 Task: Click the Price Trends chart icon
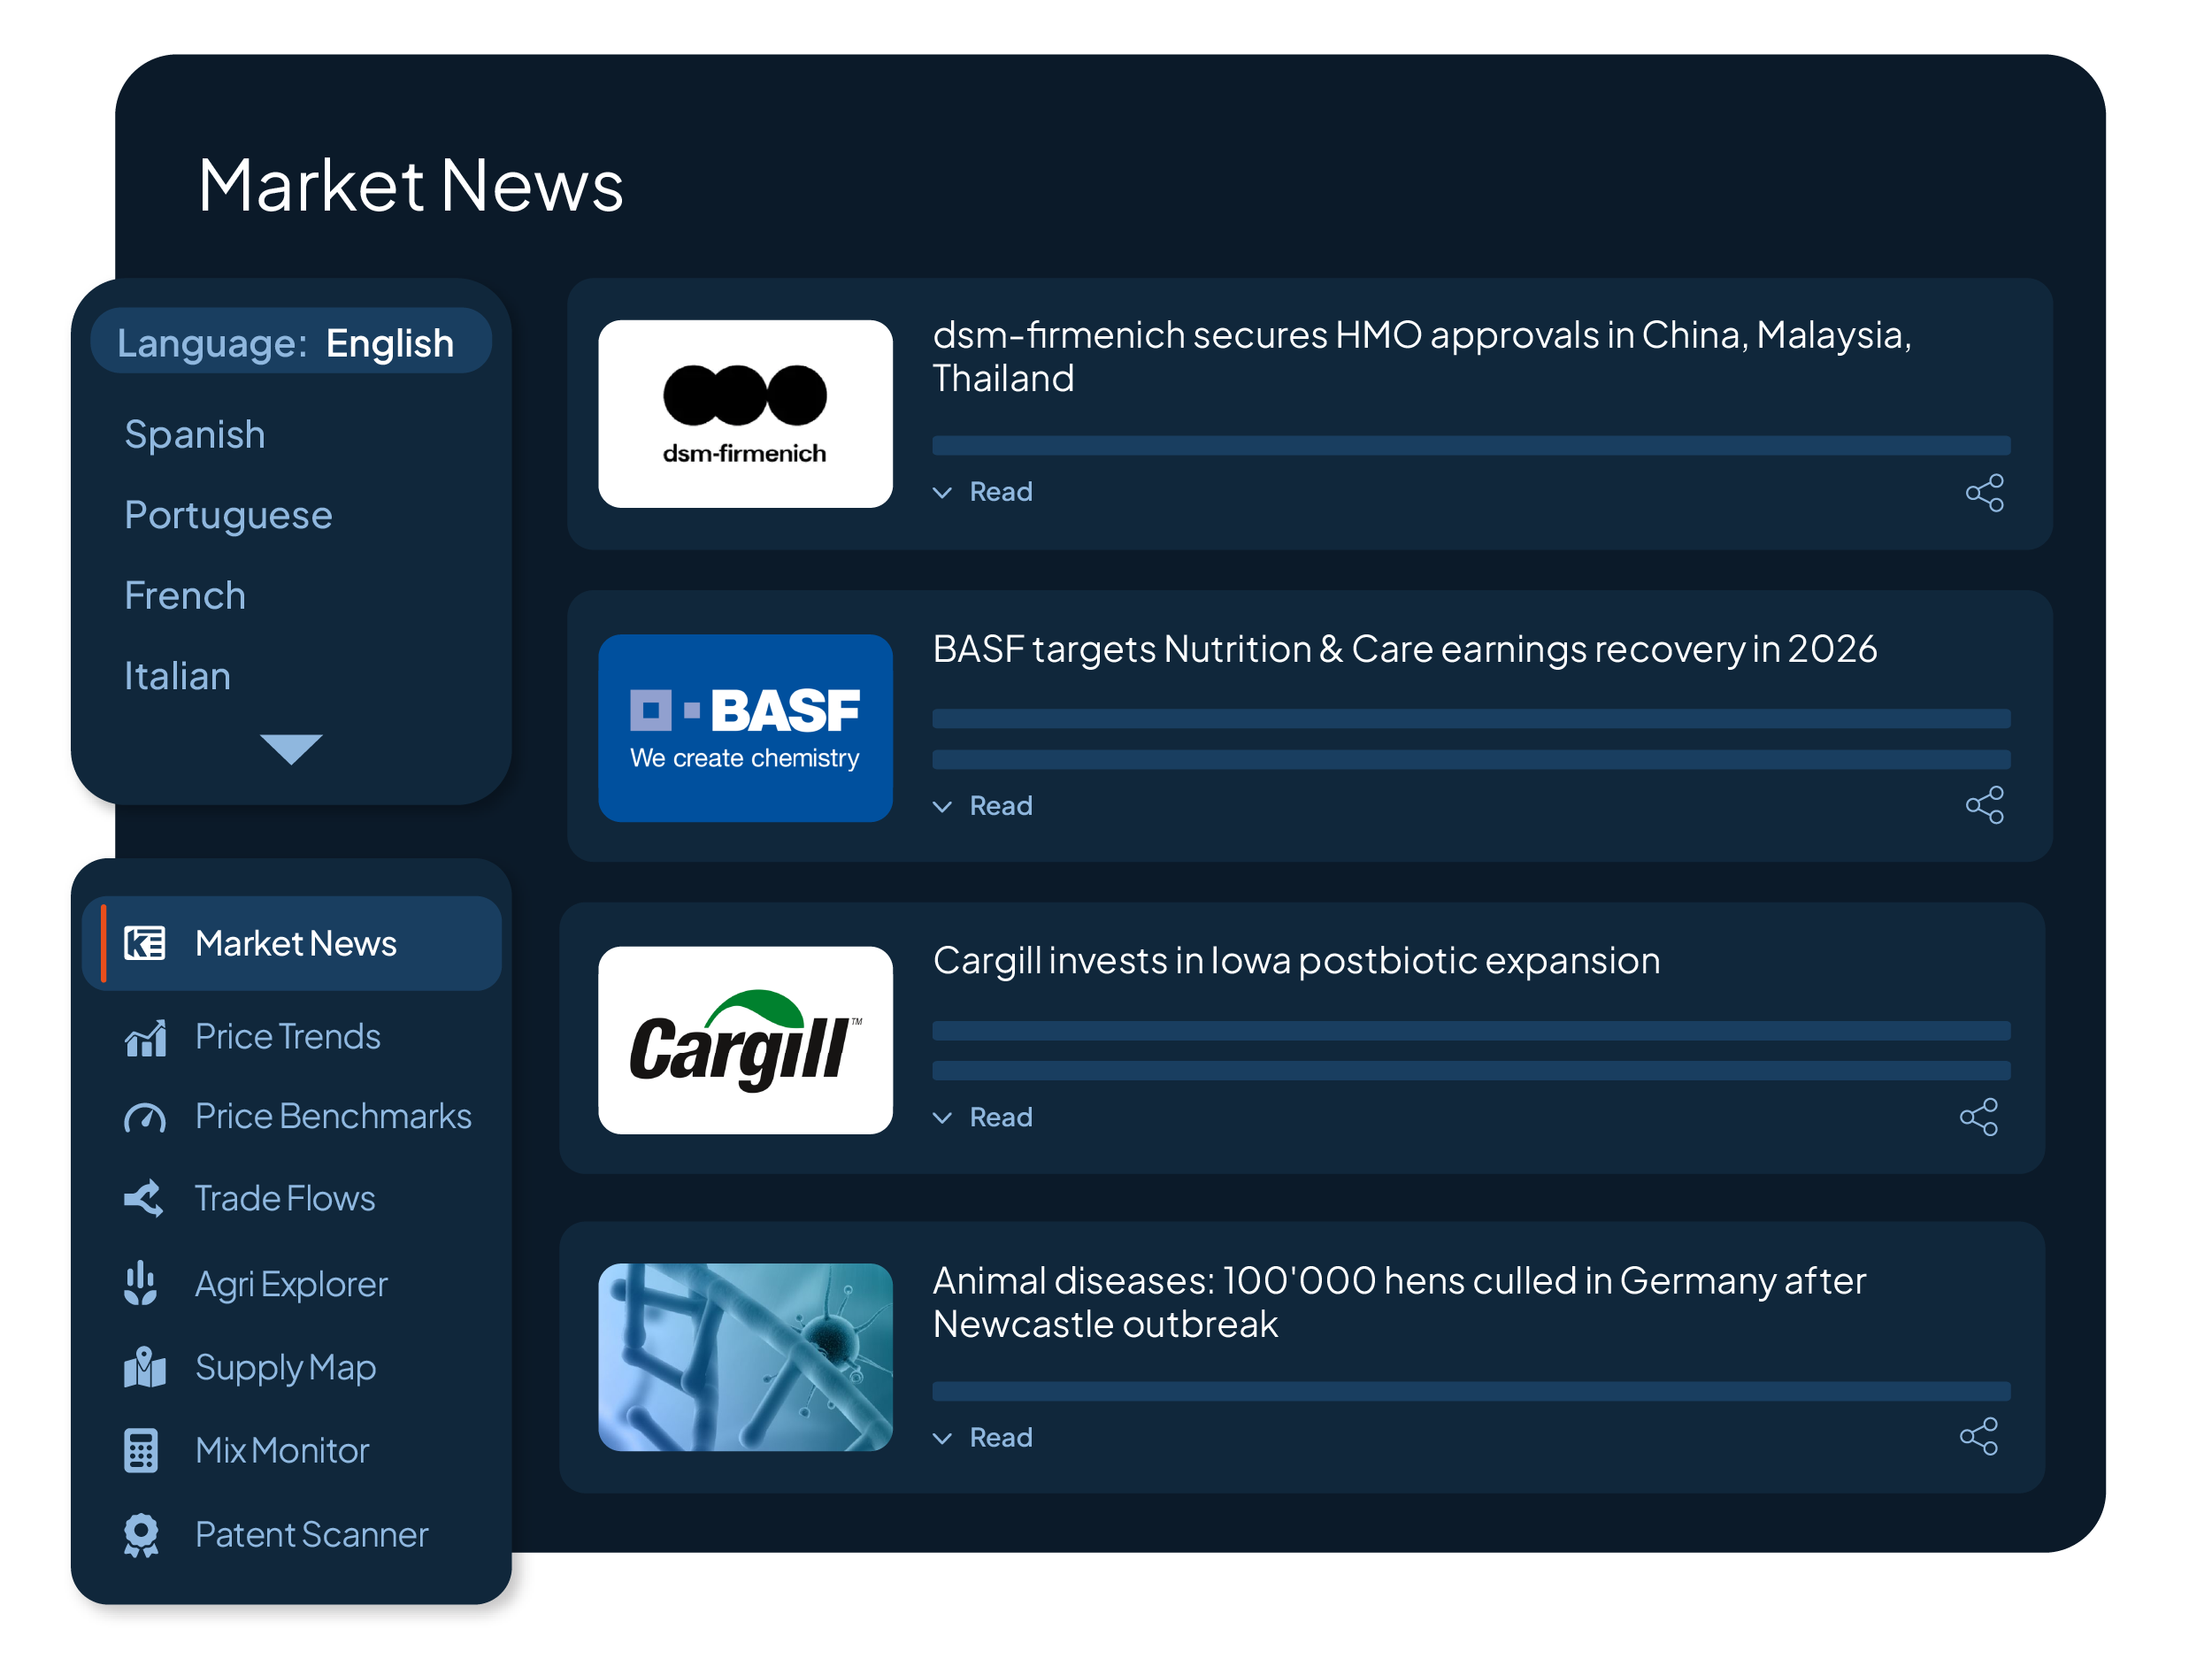click(145, 1038)
